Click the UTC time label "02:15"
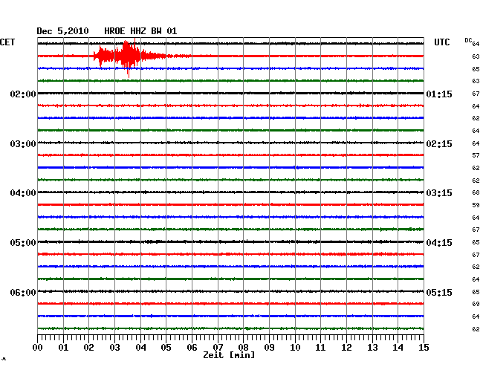This screenshot has height=367, width=483. point(439,144)
